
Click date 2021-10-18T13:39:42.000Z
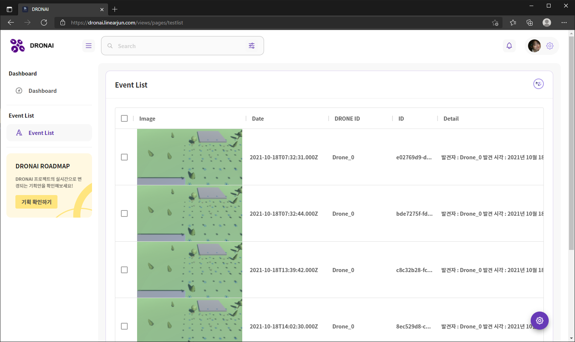pyautogui.click(x=284, y=270)
